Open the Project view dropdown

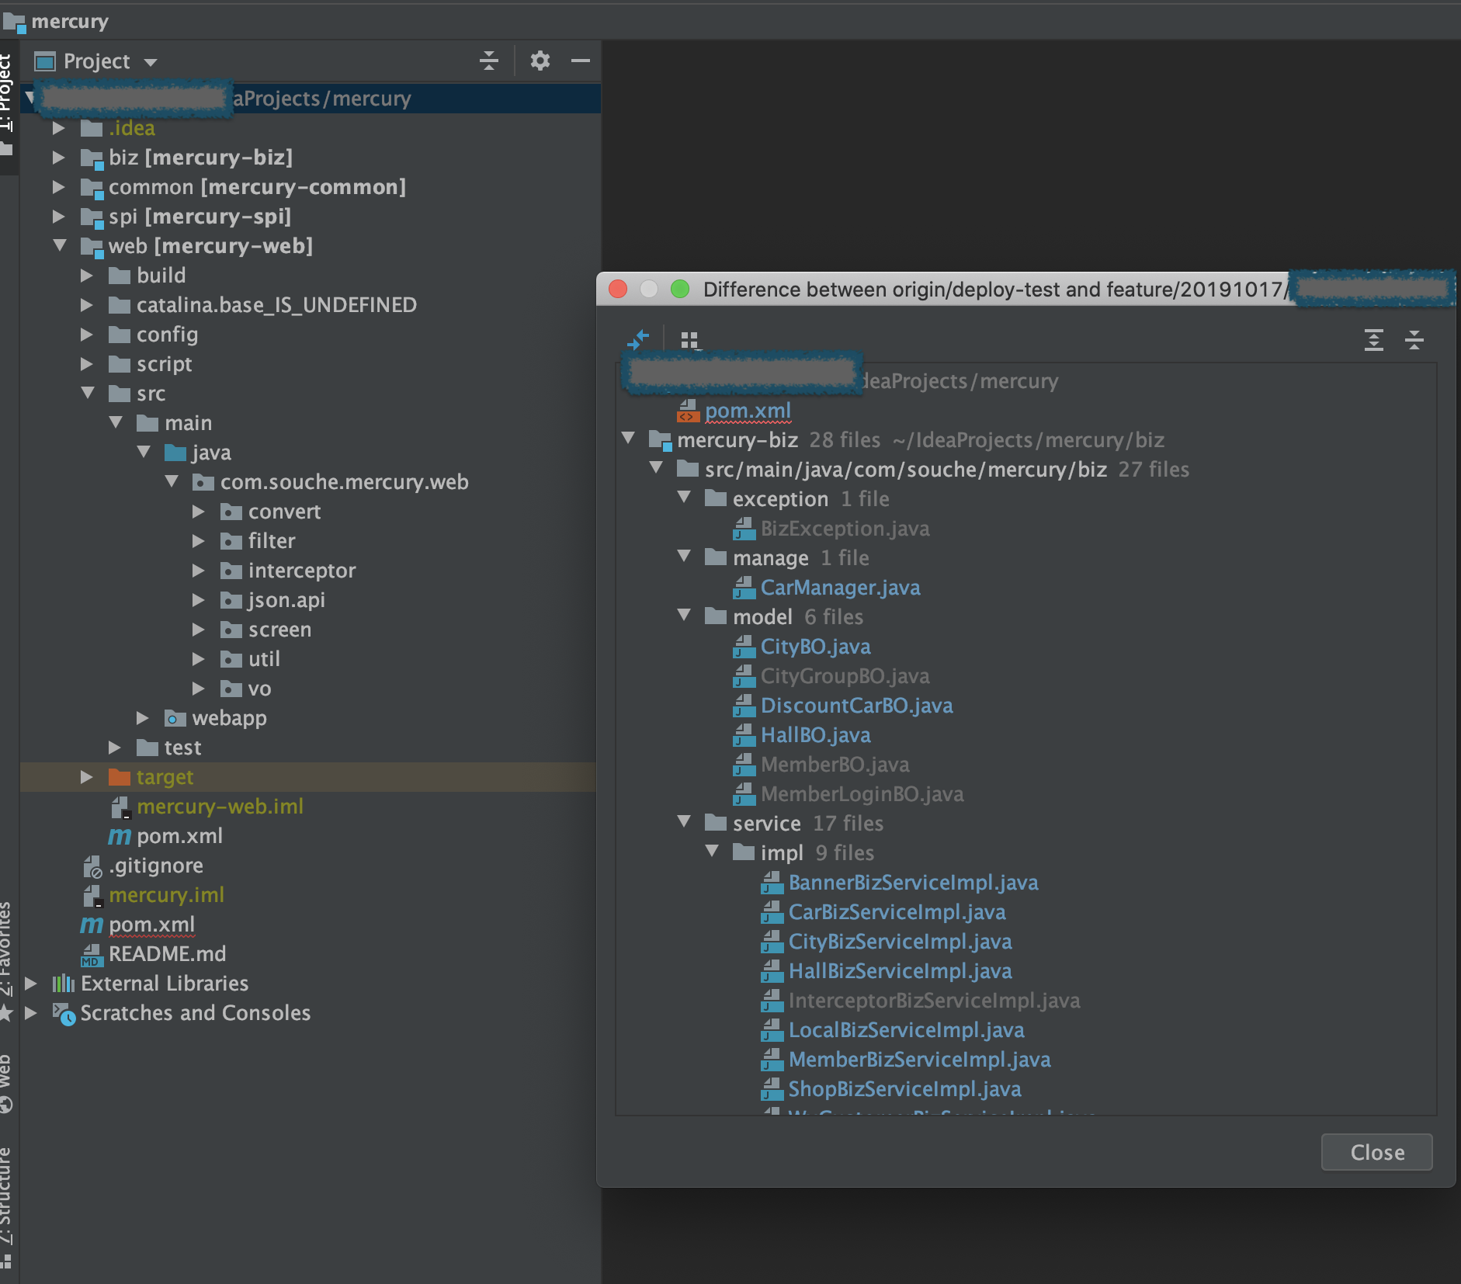pos(151,61)
